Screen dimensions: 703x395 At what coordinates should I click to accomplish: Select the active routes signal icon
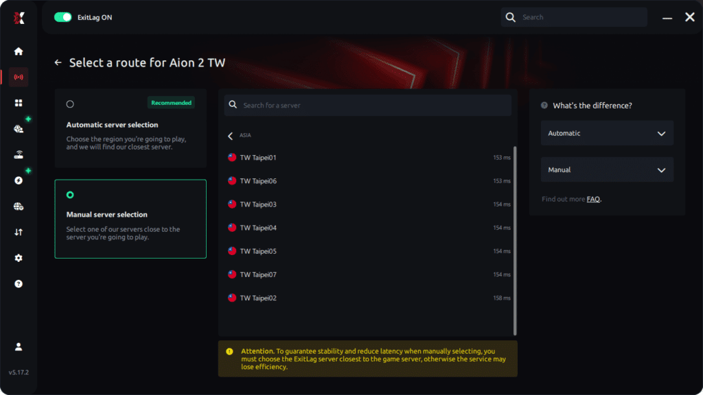tap(18, 77)
